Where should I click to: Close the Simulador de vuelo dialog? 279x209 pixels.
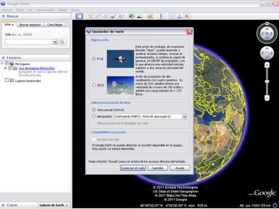click(x=189, y=31)
